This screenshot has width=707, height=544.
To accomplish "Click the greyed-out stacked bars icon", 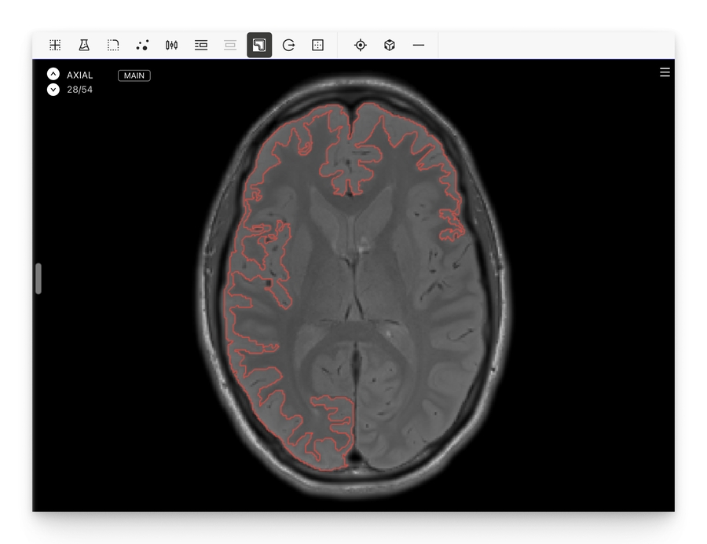I will coord(230,46).
